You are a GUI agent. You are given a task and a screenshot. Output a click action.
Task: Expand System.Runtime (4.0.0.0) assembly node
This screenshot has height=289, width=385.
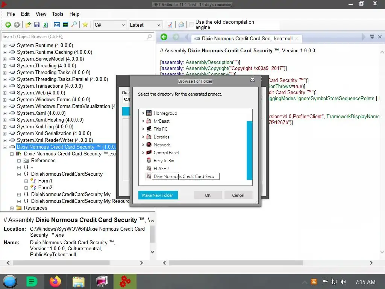[x=5, y=46]
